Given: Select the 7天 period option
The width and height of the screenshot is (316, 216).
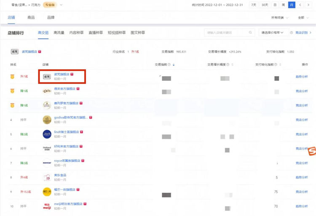Looking at the screenshot, I should 254,5.
